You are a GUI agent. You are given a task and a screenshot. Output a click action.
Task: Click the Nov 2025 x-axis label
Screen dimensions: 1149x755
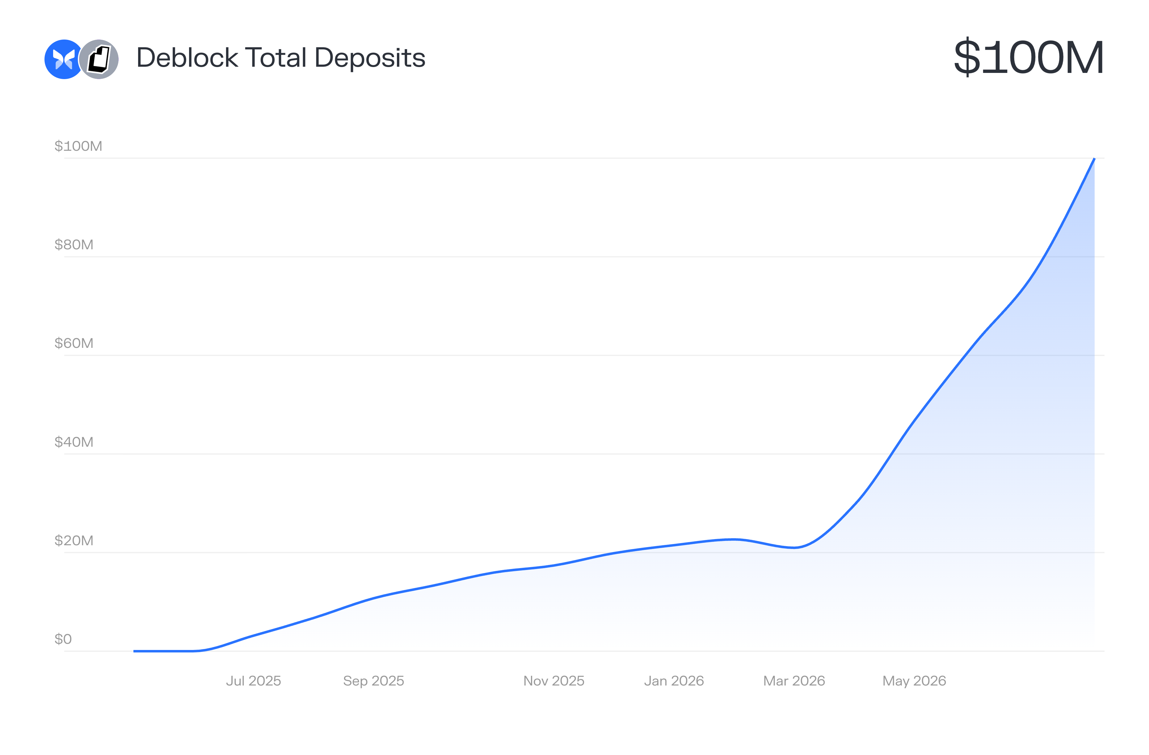point(554,681)
